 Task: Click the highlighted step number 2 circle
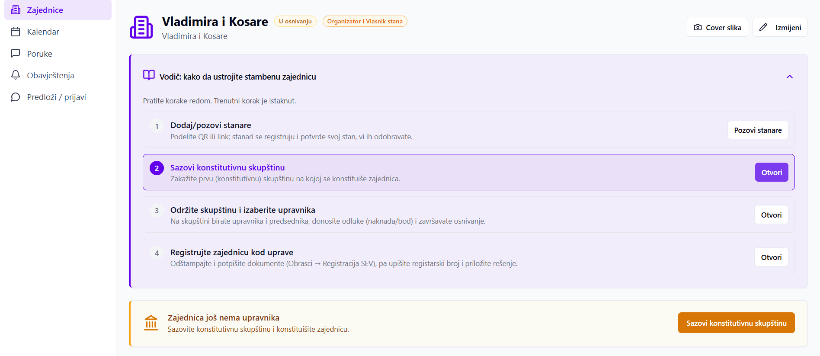157,168
